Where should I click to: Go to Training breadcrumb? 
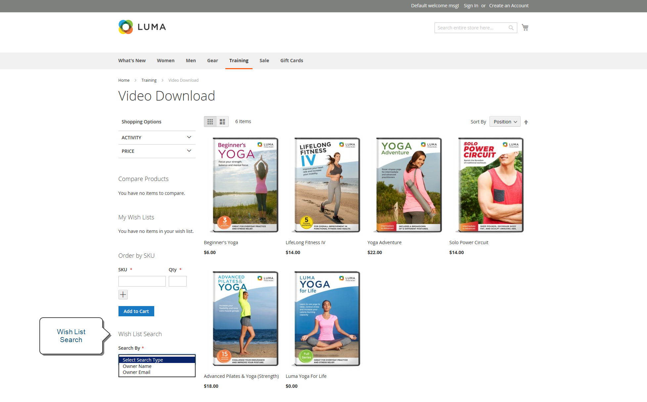coord(149,80)
